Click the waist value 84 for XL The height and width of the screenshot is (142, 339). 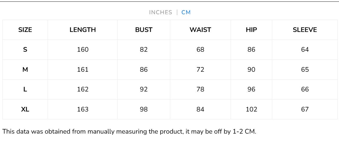pos(200,109)
